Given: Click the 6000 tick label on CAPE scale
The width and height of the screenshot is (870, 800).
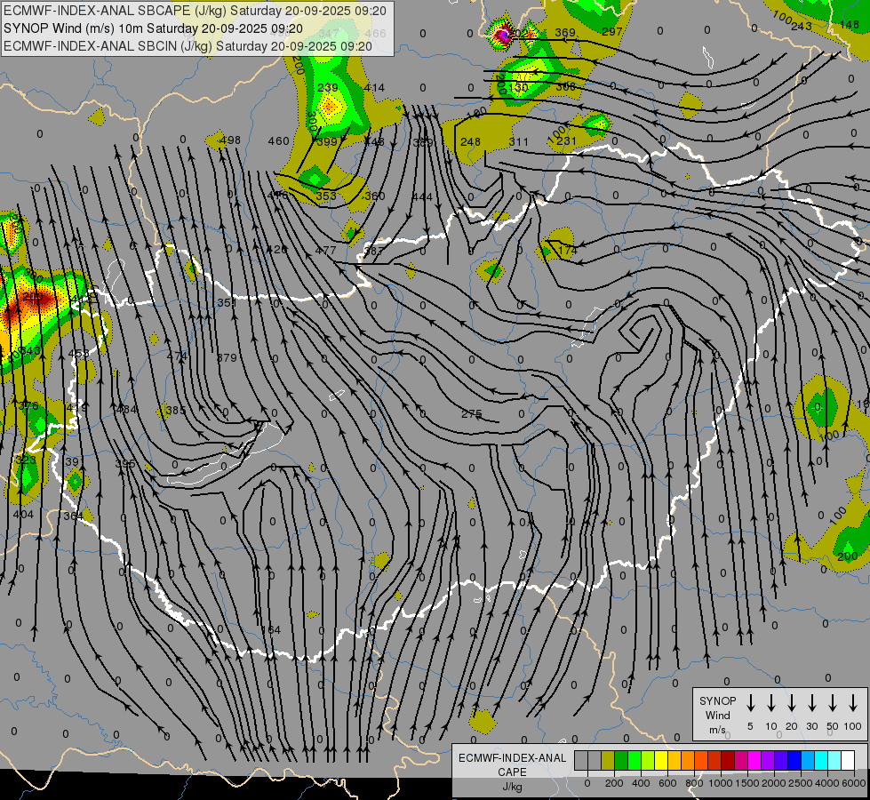Looking at the screenshot, I should coord(853,783).
